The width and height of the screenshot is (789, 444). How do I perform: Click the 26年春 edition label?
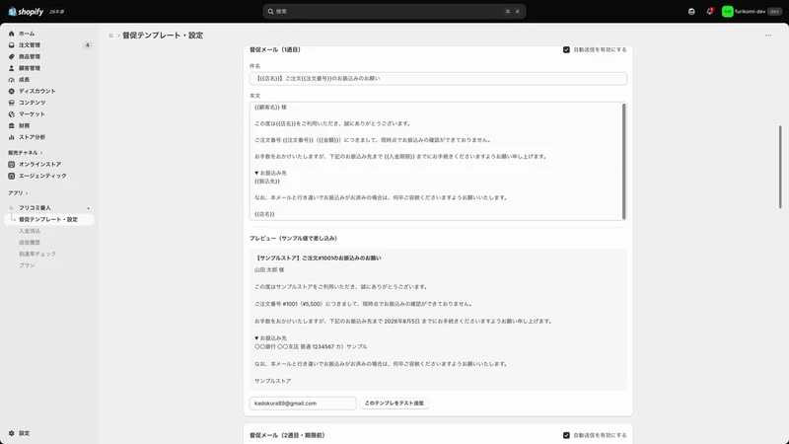click(x=57, y=12)
